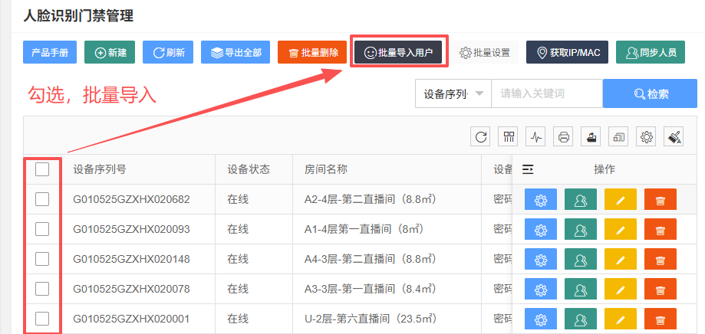Click the 新建 button
The width and height of the screenshot is (705, 334).
click(110, 53)
